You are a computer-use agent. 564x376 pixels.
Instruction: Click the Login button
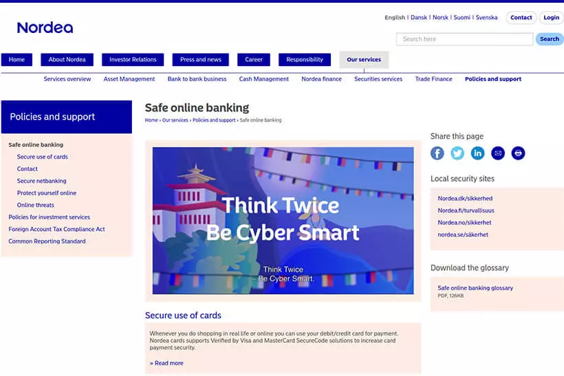tap(551, 18)
